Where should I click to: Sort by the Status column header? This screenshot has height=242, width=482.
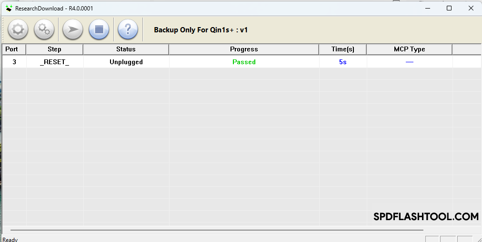pyautogui.click(x=126, y=49)
